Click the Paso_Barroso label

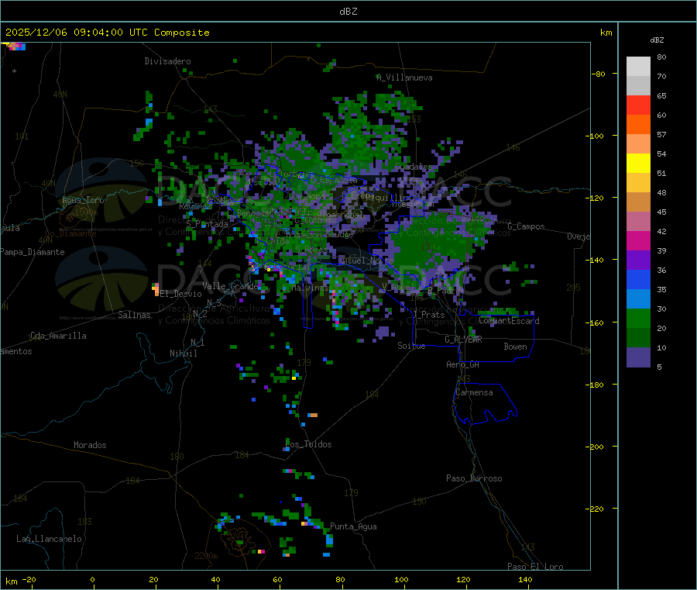tap(474, 478)
